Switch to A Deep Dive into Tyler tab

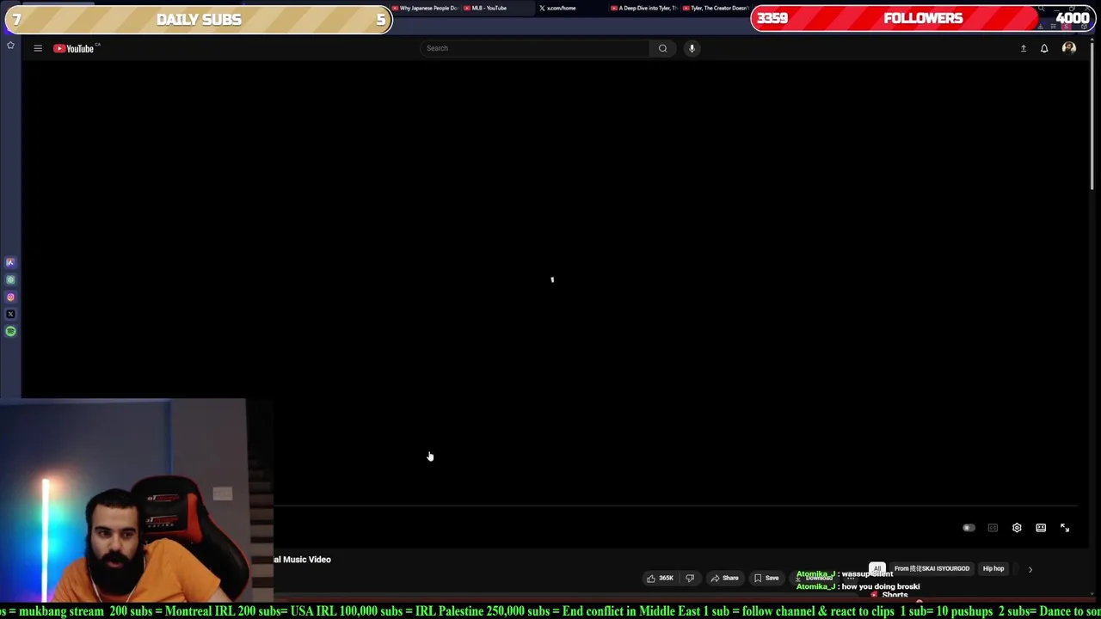(643, 8)
